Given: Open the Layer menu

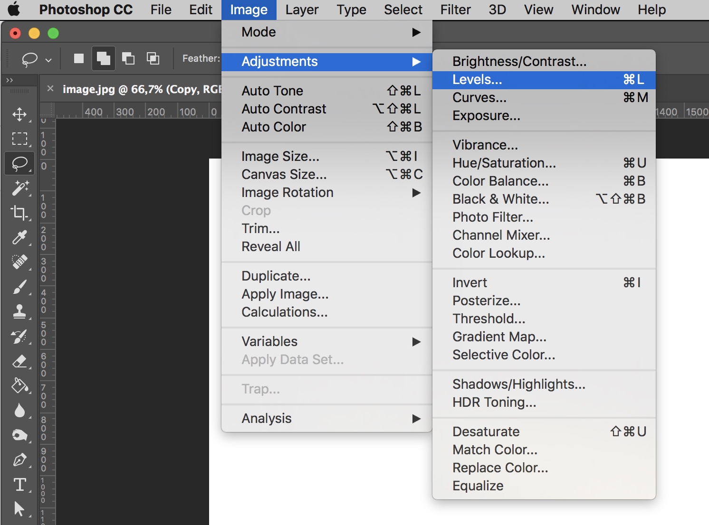Looking at the screenshot, I should pyautogui.click(x=302, y=9).
